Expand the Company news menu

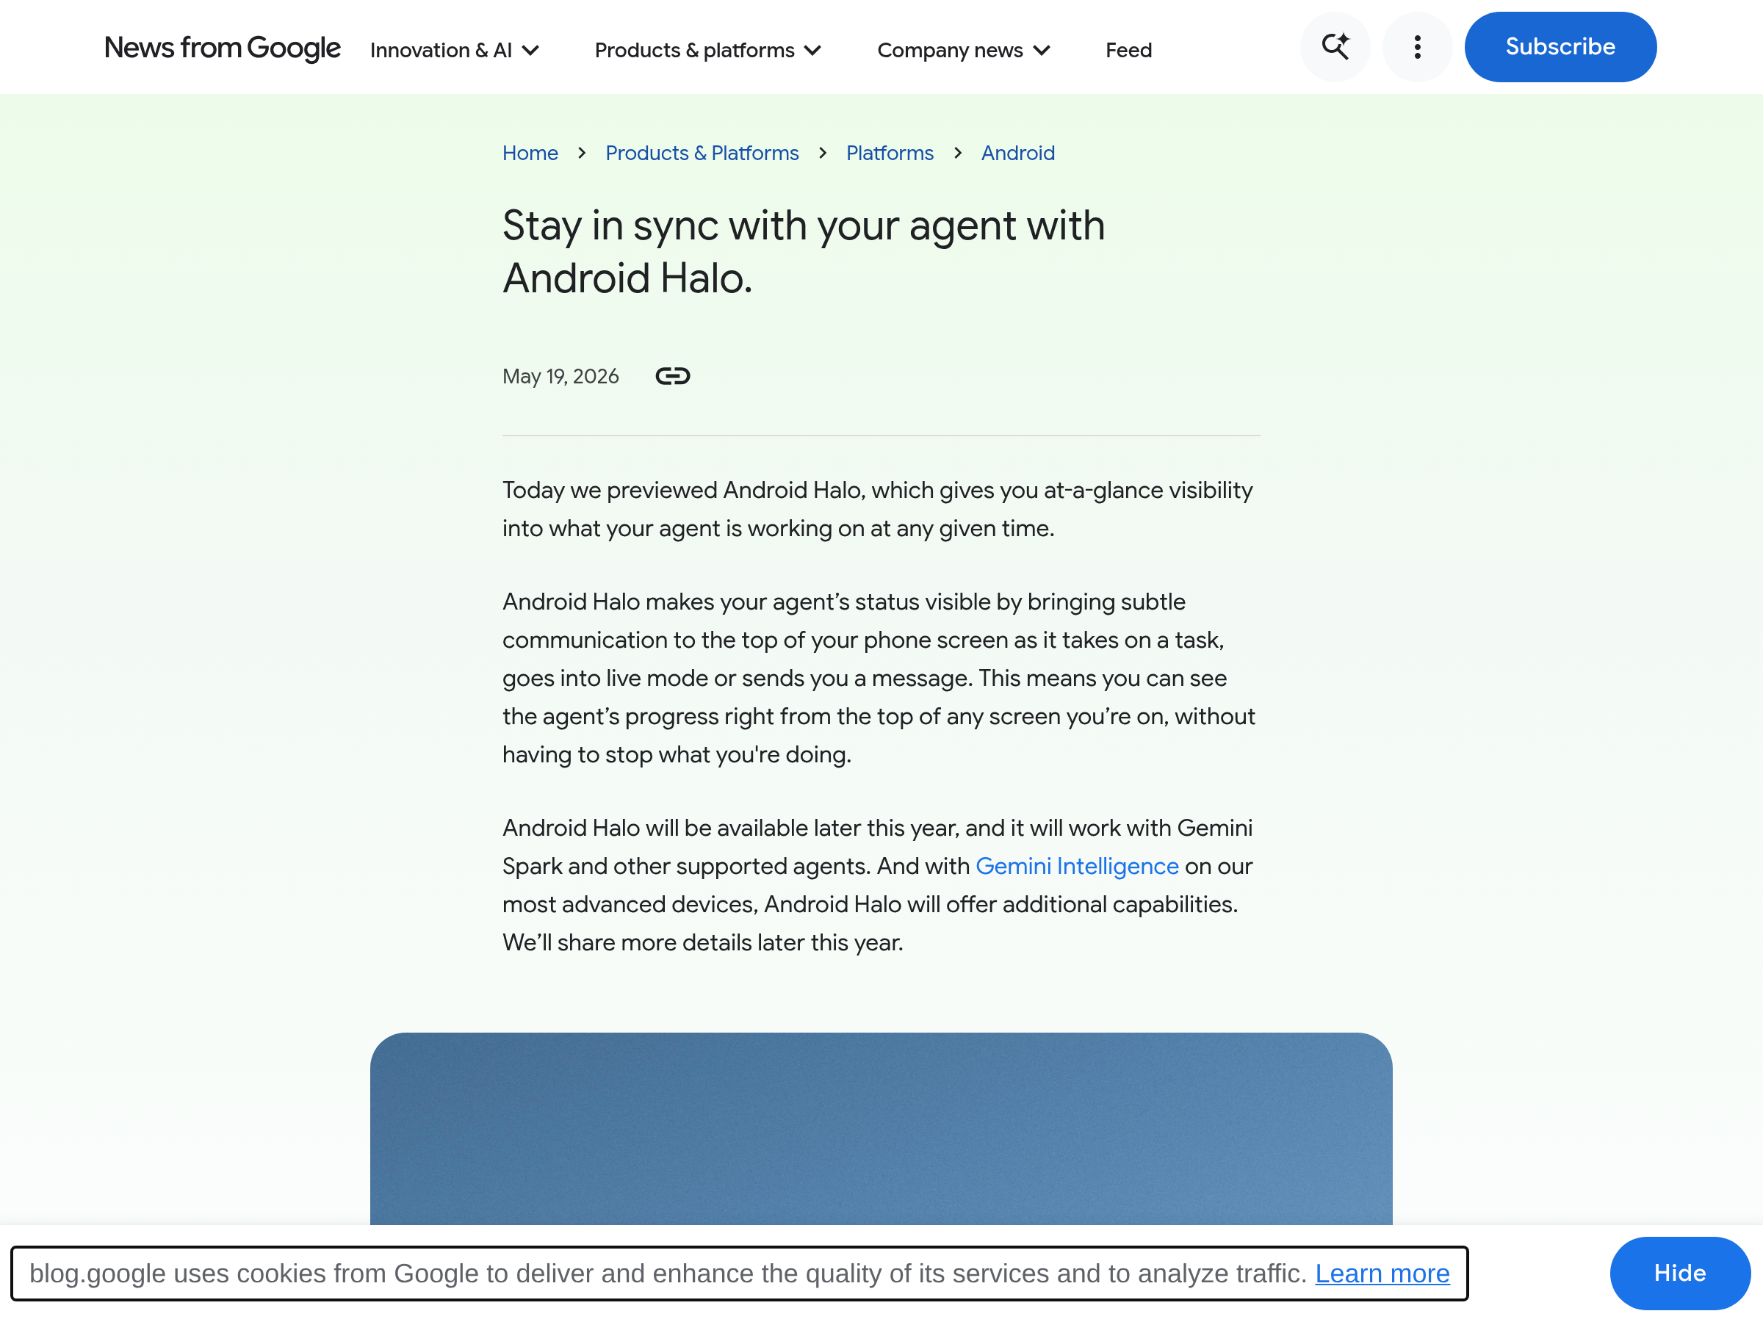tap(964, 50)
